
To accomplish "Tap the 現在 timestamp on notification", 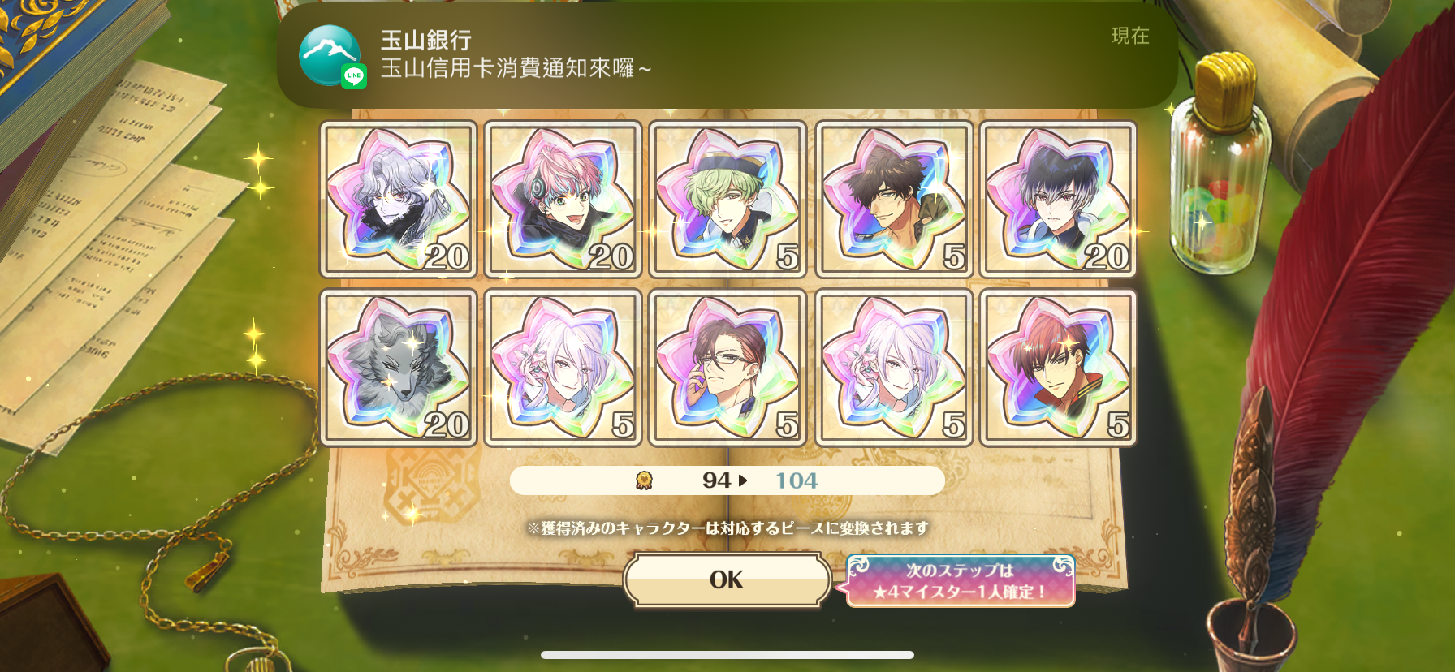I will point(1130,36).
